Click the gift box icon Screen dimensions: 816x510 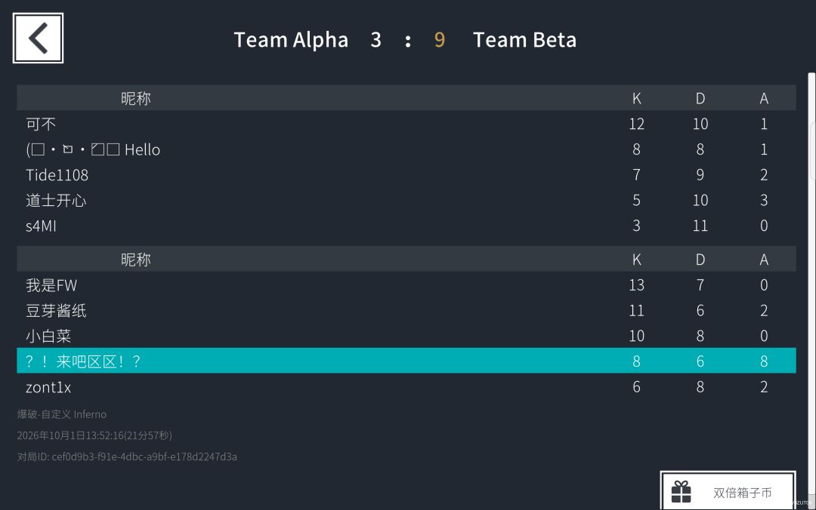pos(681,492)
